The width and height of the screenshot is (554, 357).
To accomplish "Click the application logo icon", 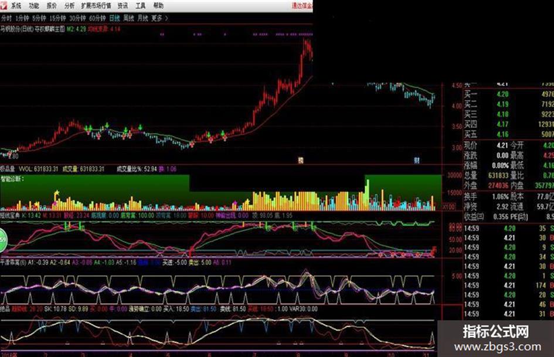I will point(4,5).
